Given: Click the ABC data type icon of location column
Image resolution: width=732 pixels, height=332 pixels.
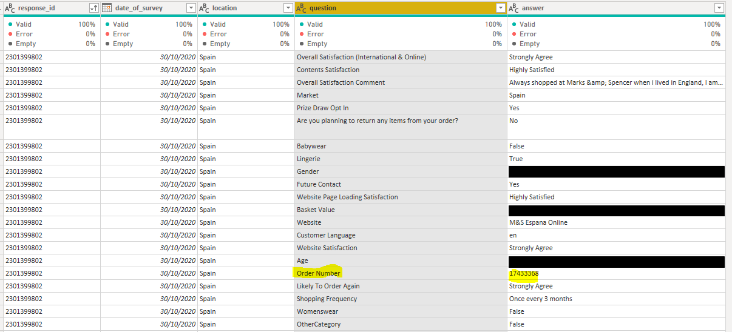Looking at the screenshot, I should 204,8.
